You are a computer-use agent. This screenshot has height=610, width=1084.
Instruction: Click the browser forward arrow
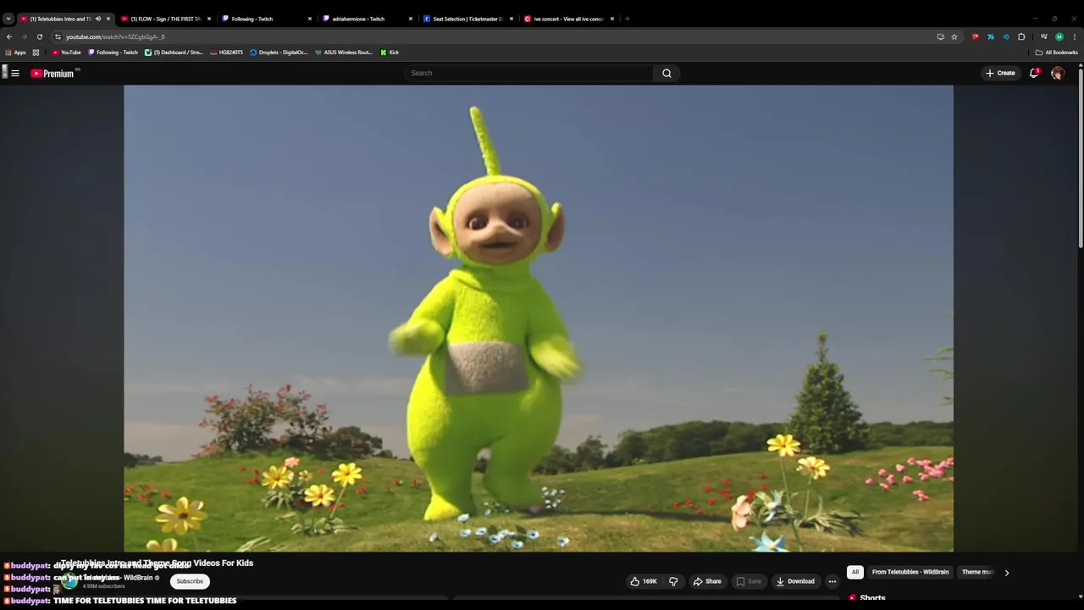point(24,36)
